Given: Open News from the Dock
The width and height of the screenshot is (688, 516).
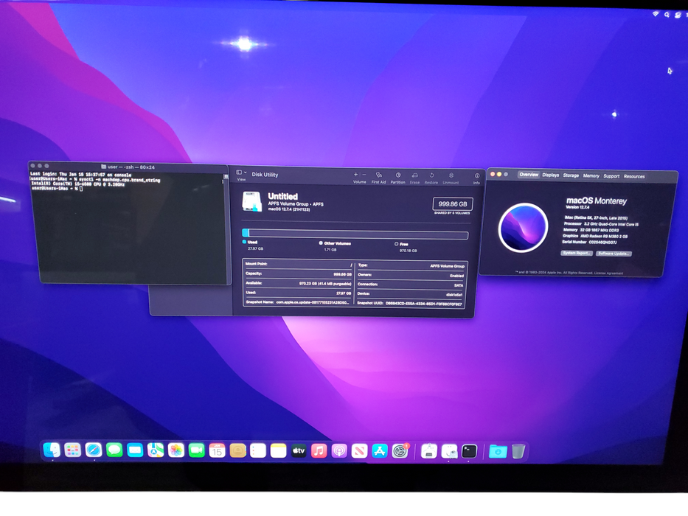Looking at the screenshot, I should pyautogui.click(x=359, y=450).
